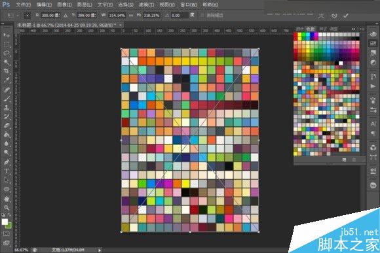Viewport: 380px width, 253px height.
Task: Switch to the 色板 swatches tab
Action: 310,29
